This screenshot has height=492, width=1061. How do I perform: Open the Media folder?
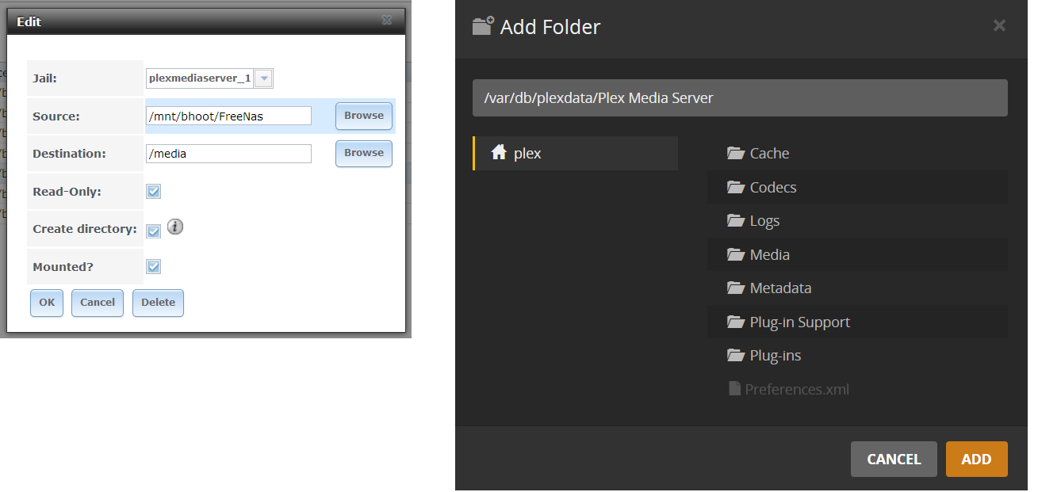point(857,254)
